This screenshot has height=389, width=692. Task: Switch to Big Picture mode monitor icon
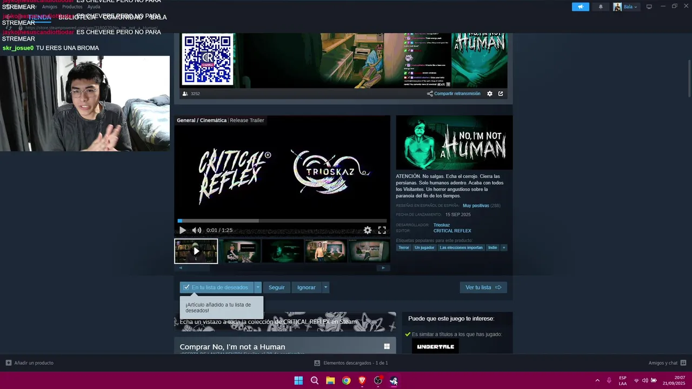(x=649, y=6)
